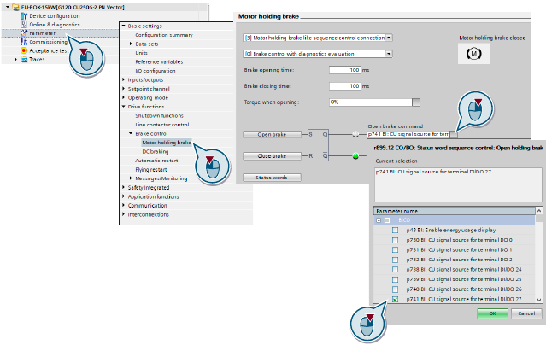Viewport: 546px width, 345px height.
Task: Click the motor symbol under brake closed
Action: click(x=473, y=54)
